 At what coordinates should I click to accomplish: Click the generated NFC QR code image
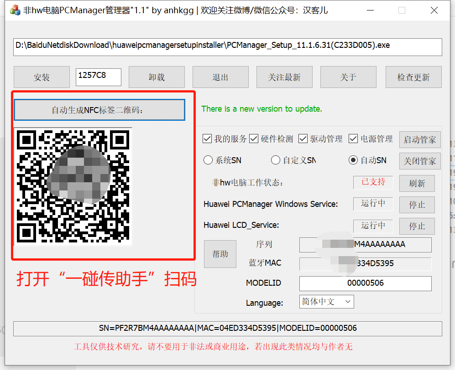tap(73, 186)
